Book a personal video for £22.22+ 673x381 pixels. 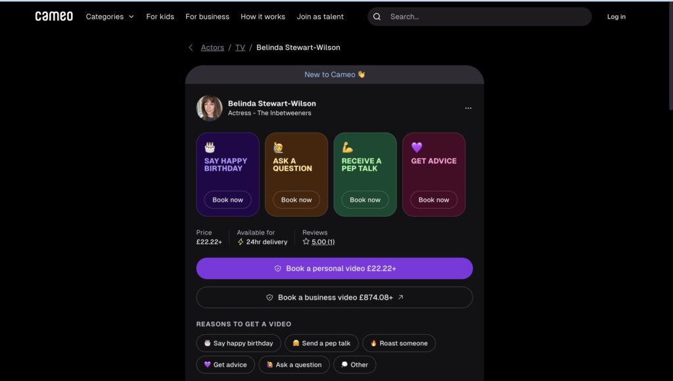coord(335,269)
